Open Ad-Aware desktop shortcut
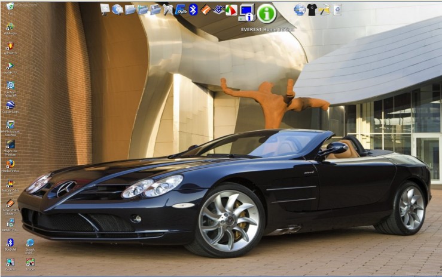This screenshot has width=442, height=277. tap(10, 27)
